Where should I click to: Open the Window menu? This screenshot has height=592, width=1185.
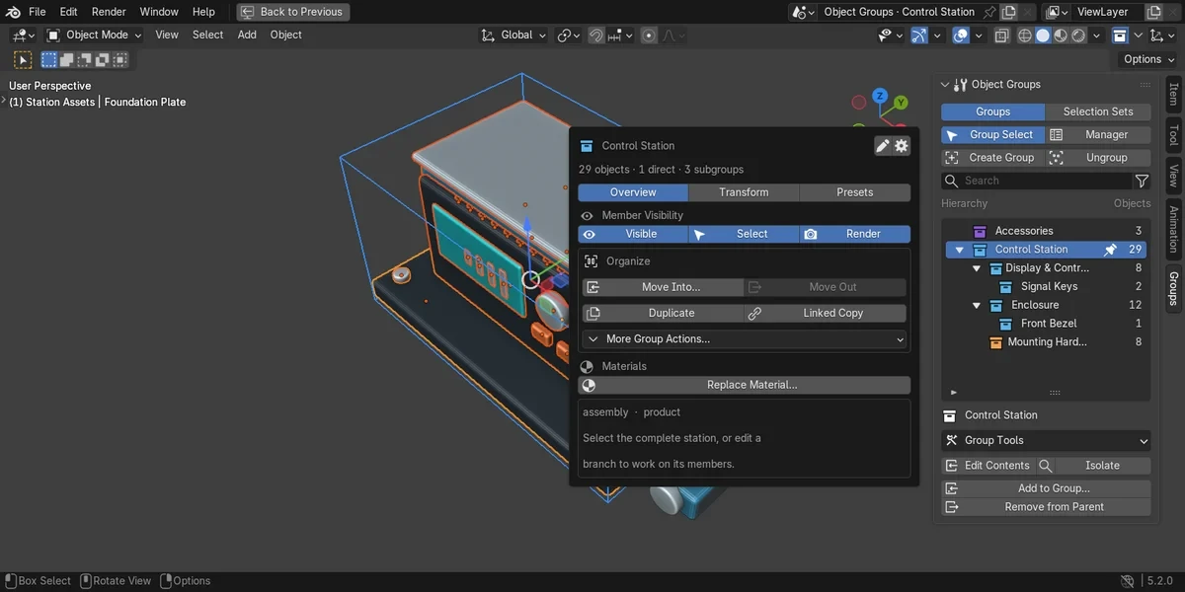pyautogui.click(x=159, y=12)
